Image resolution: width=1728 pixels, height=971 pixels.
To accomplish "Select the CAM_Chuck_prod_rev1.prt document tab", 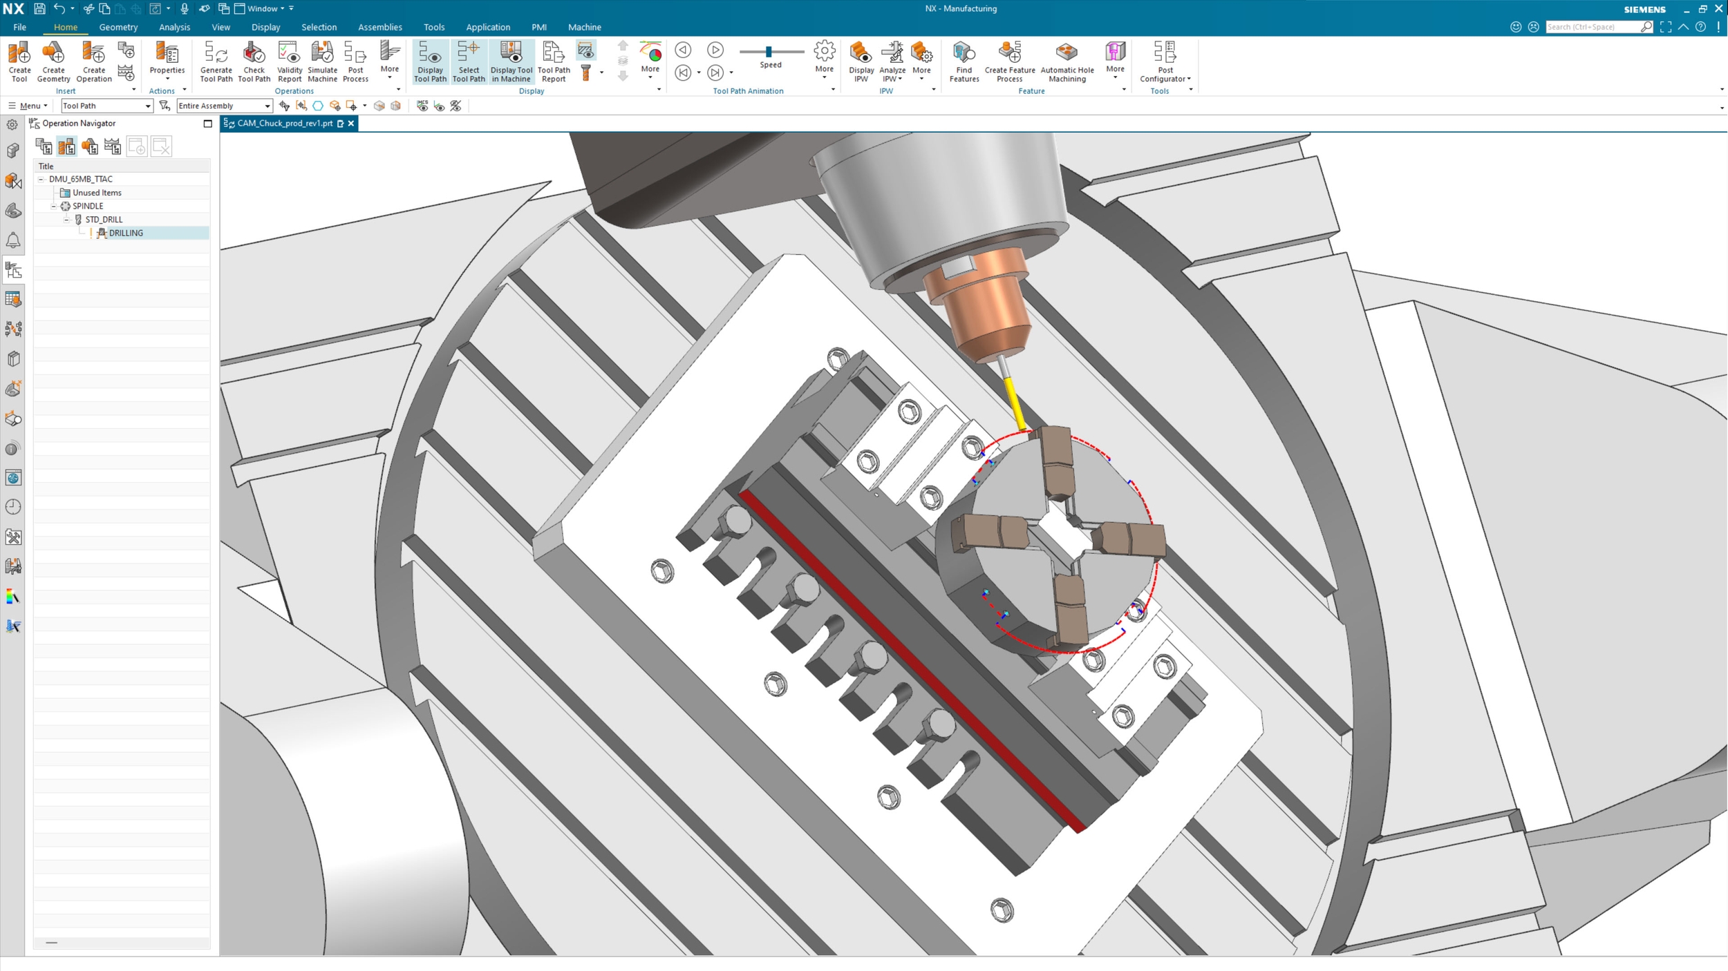I will tap(284, 124).
